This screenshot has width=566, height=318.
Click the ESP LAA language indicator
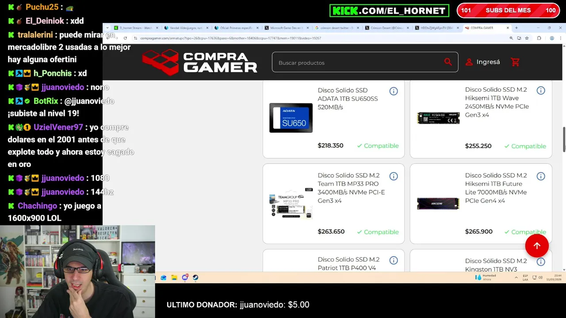(525, 277)
